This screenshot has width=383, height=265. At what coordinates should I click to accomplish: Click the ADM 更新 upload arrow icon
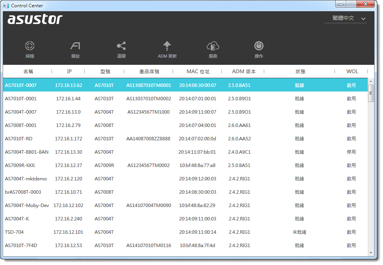click(167, 46)
